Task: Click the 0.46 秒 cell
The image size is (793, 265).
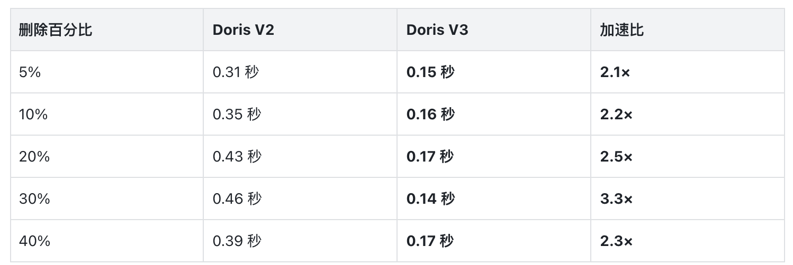Action: (300, 198)
